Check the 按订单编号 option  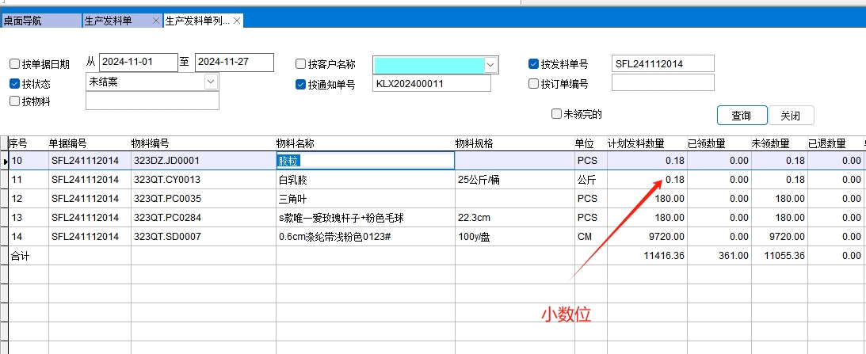(x=534, y=83)
